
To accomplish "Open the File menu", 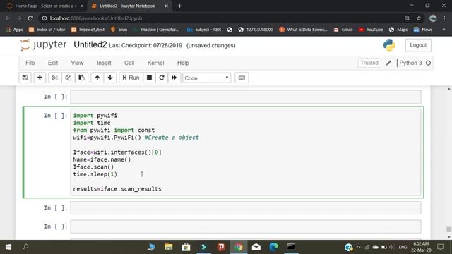I will 30,63.
